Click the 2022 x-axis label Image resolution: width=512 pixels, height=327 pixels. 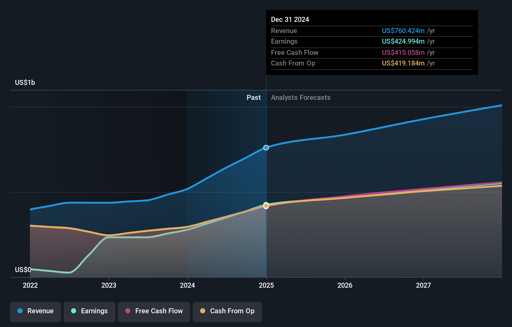click(30, 285)
